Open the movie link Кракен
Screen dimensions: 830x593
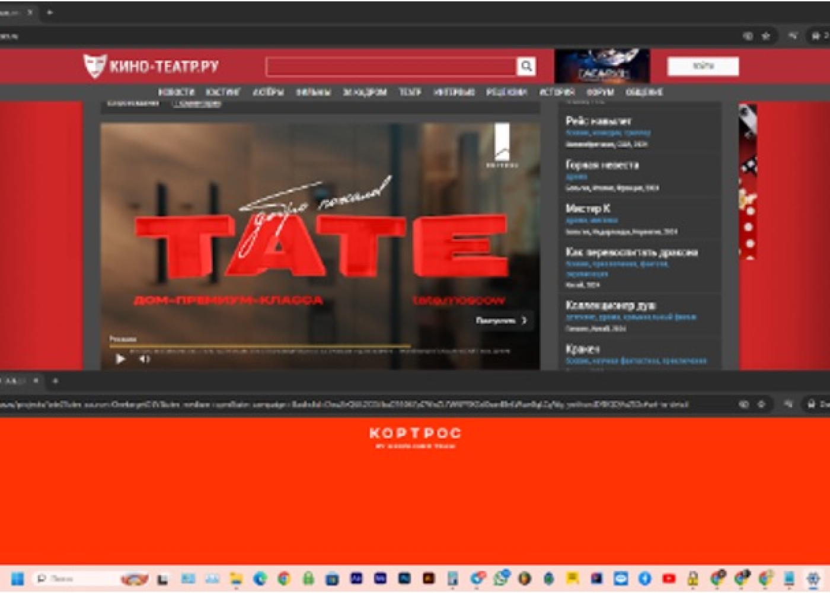[582, 349]
